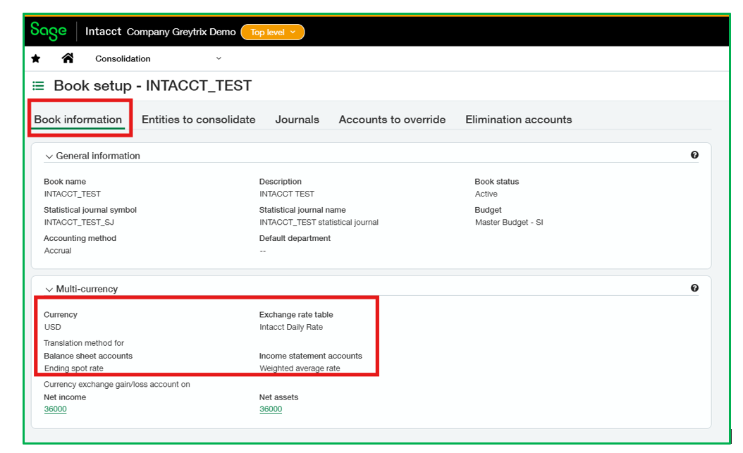Open the list menu icon beside Book setup

point(38,86)
